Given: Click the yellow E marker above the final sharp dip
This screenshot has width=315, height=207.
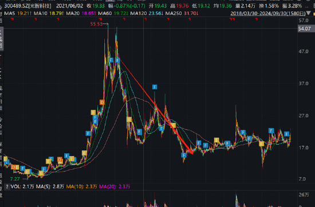Looking at the screenshot, I should [x=261, y=144].
